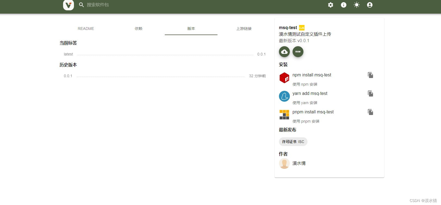Click the yarn cat icon

284,96
